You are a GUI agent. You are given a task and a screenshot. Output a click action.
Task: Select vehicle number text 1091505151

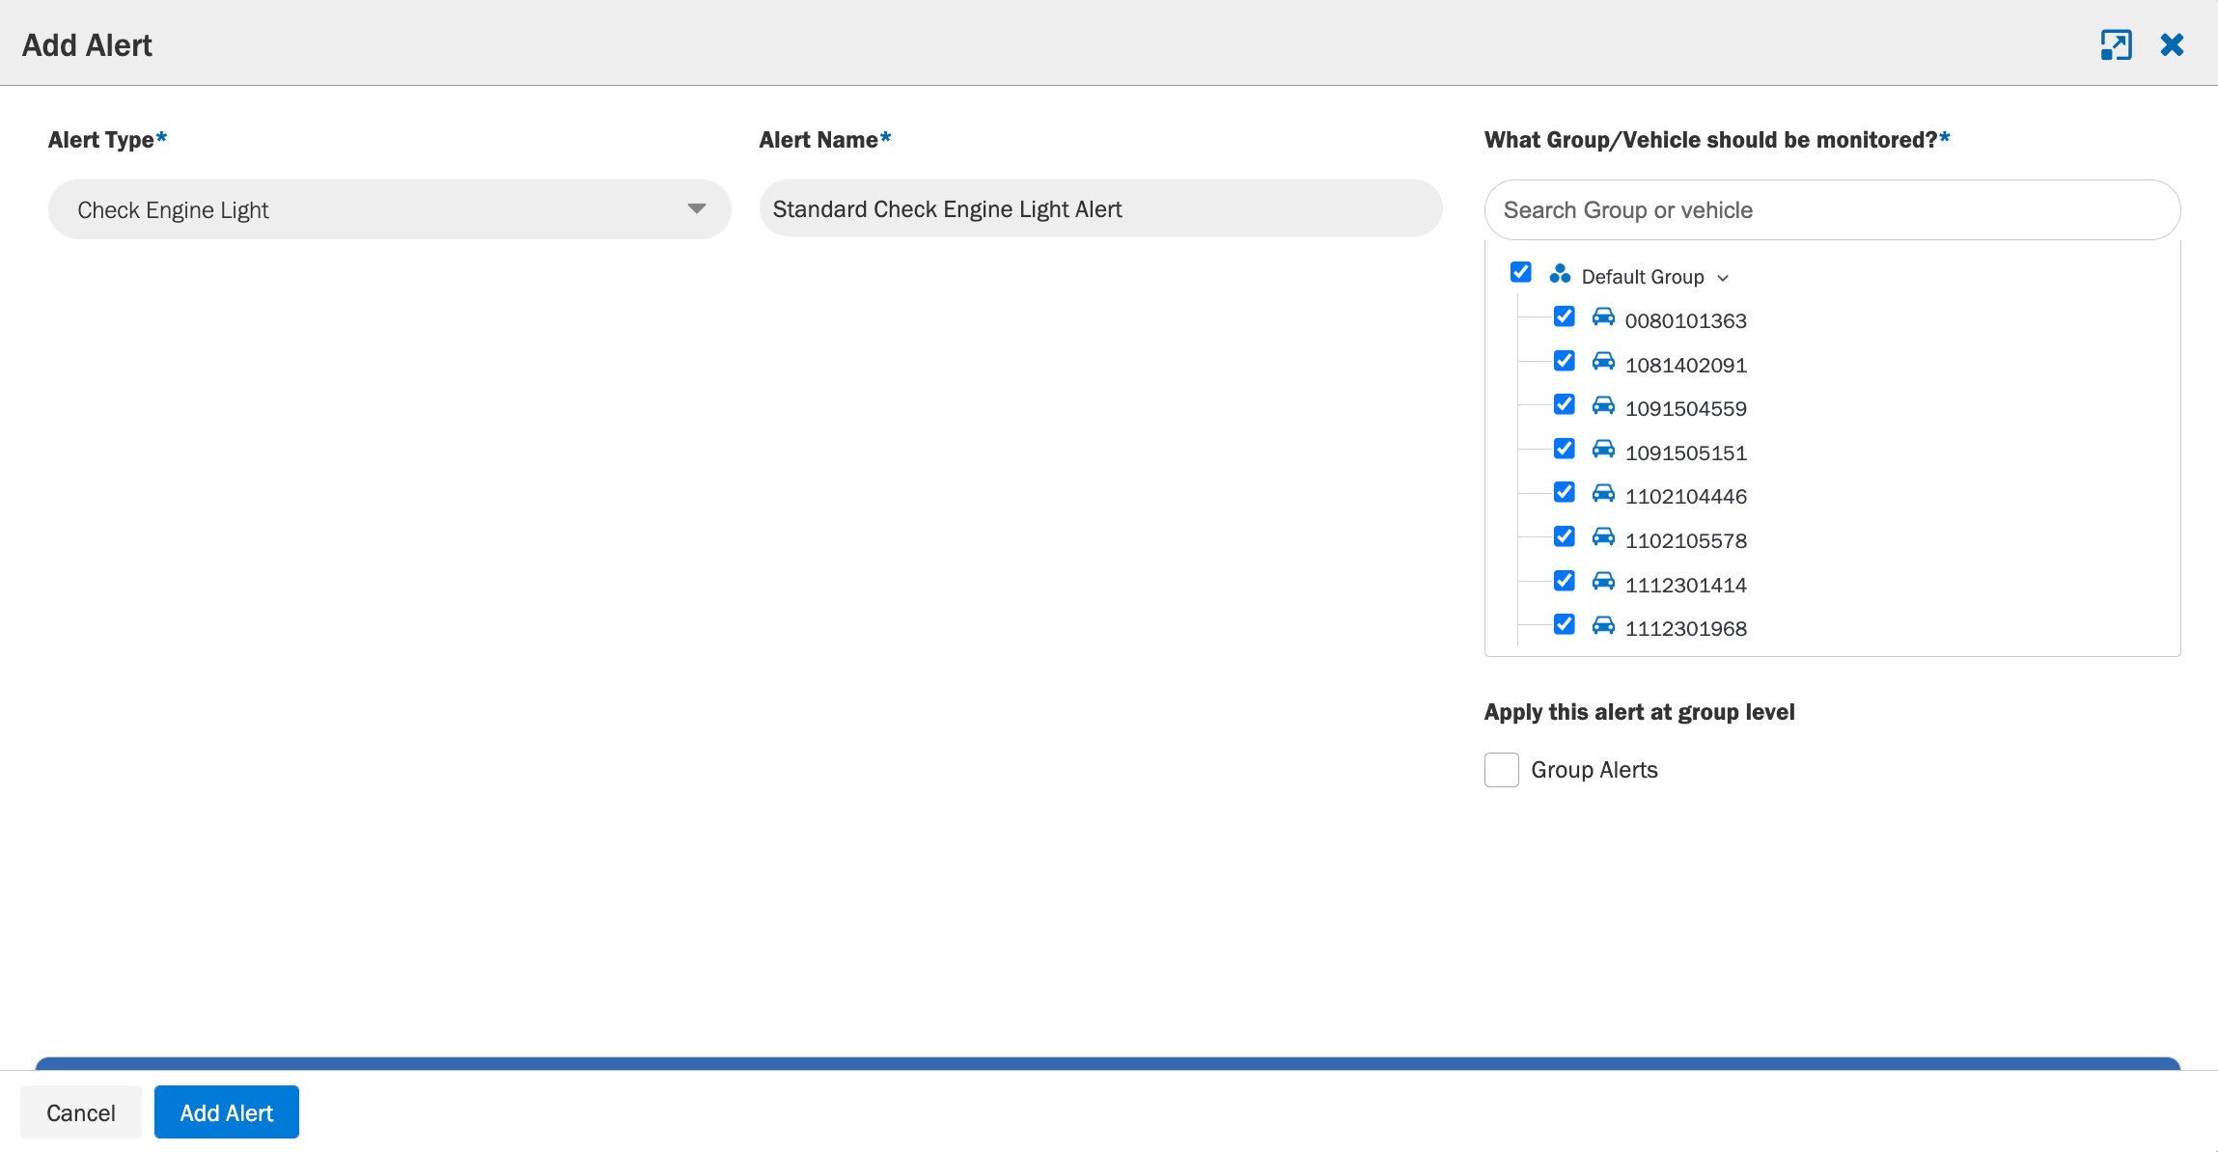1686,453
